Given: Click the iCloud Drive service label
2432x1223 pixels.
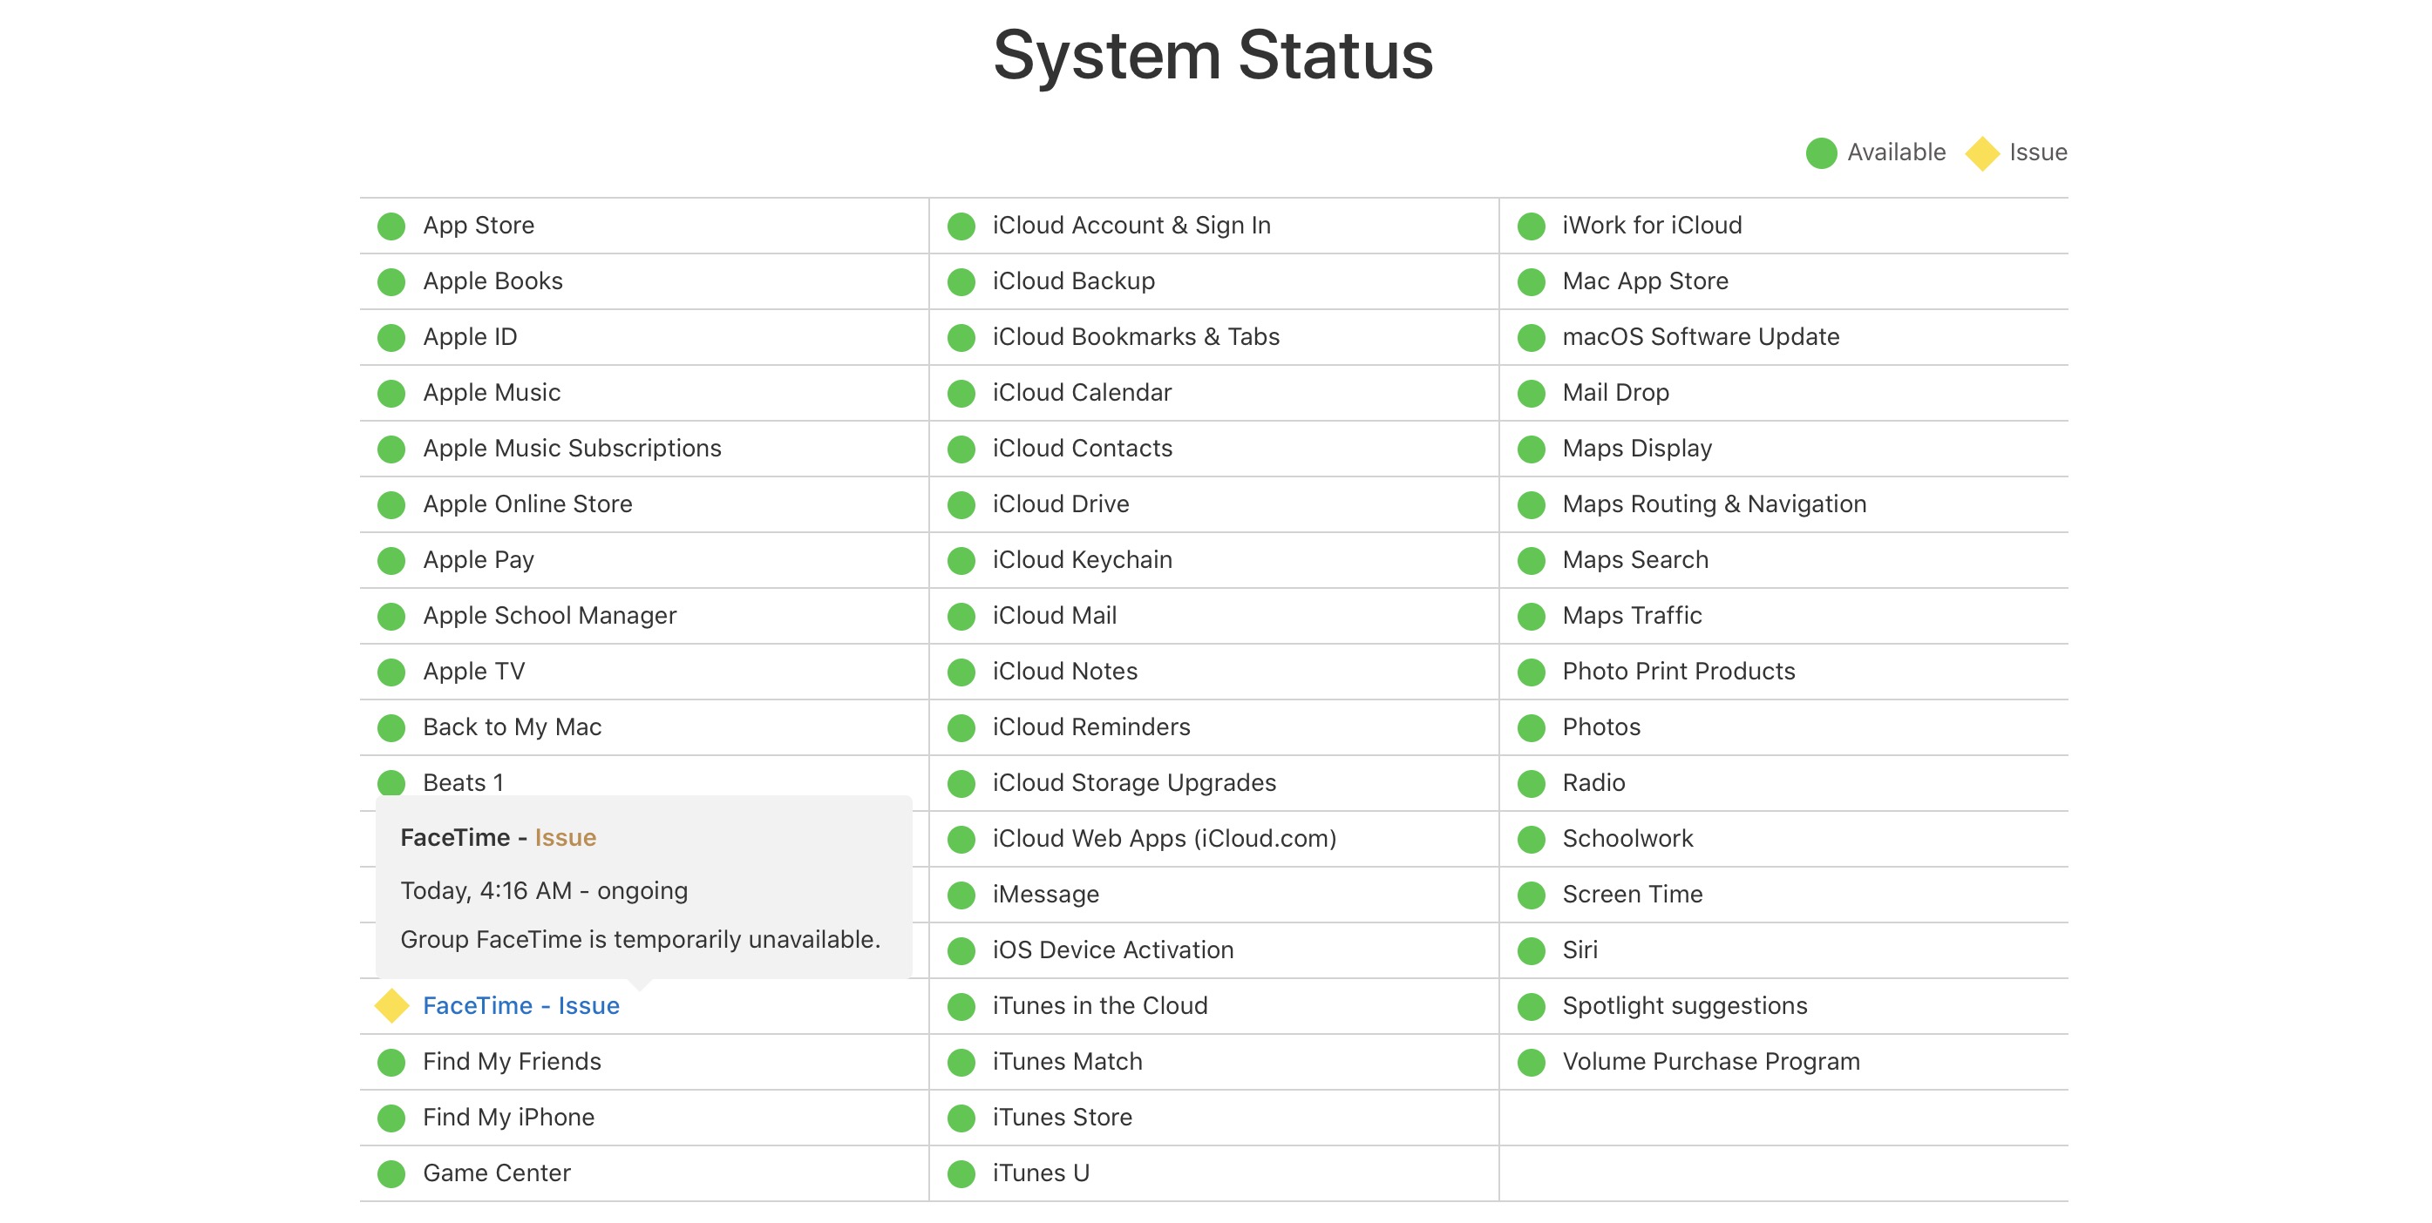Looking at the screenshot, I should (1060, 503).
